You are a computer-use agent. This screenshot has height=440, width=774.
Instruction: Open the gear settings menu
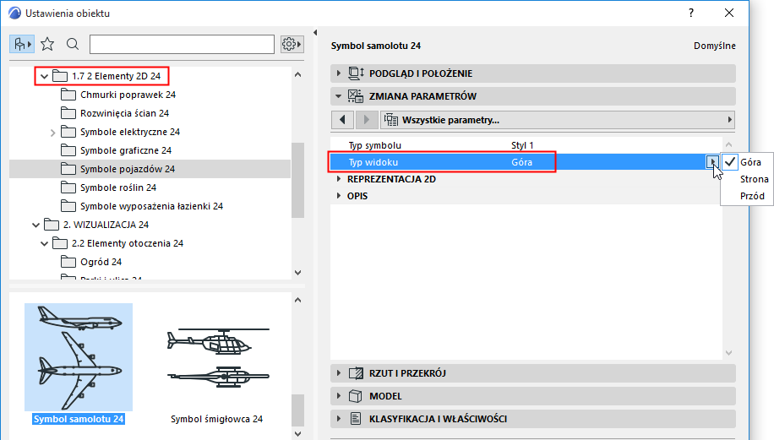292,44
